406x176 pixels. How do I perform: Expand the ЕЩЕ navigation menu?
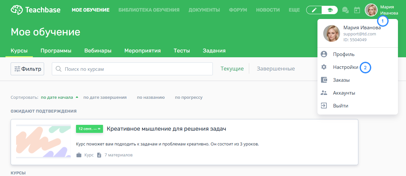[x=294, y=10]
